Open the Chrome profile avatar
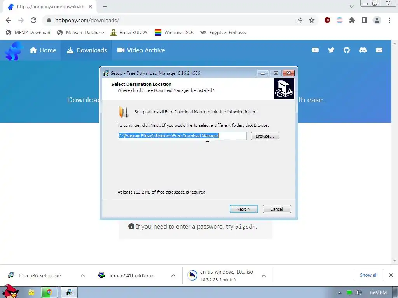The height and width of the screenshot is (298, 398). (377, 20)
